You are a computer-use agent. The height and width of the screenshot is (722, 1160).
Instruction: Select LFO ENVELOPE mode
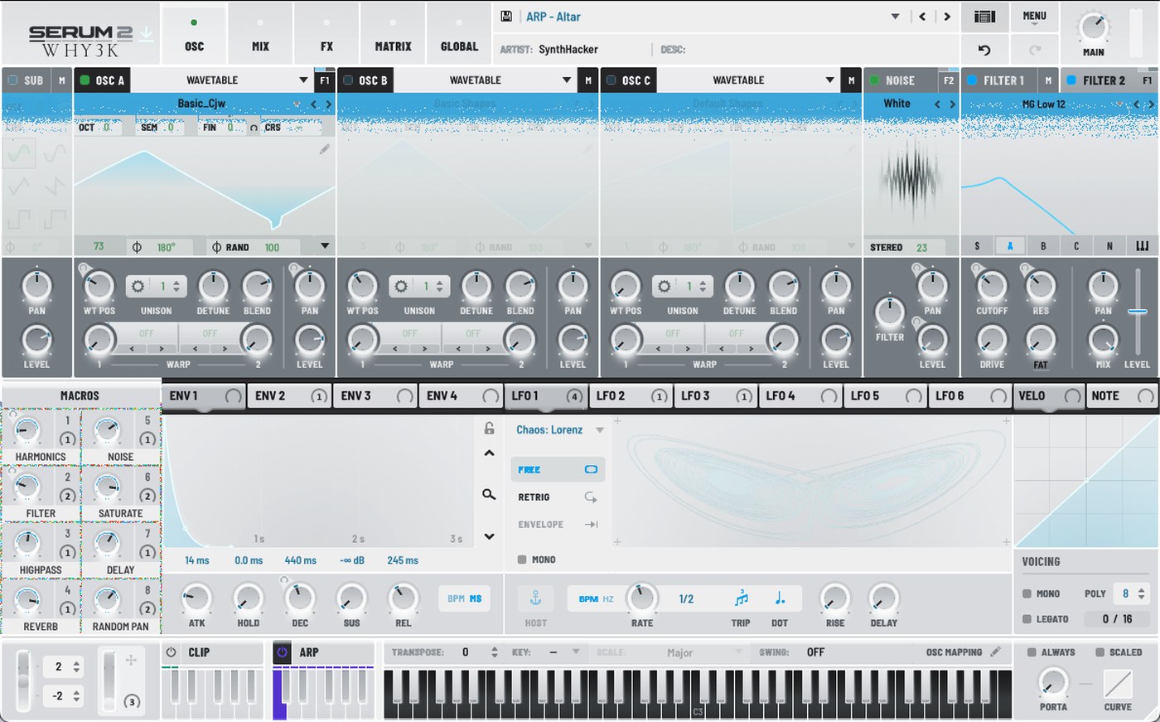tap(558, 525)
